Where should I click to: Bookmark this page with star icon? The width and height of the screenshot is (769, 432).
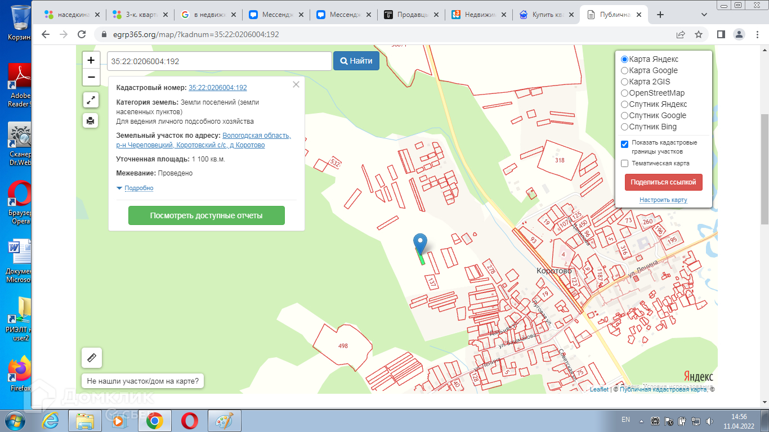pyautogui.click(x=699, y=34)
